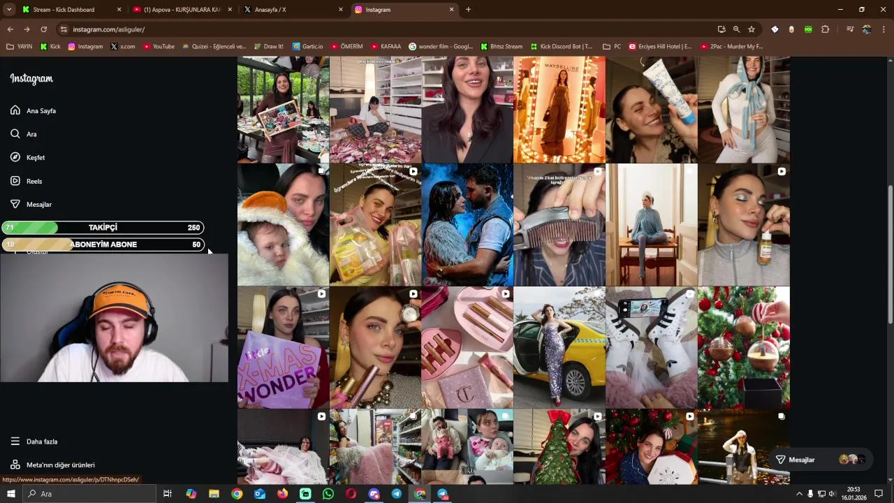Open the tab search dropdown arrow
The image size is (894, 503).
point(9,10)
